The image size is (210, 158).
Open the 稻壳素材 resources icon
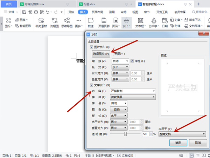point(41,22)
